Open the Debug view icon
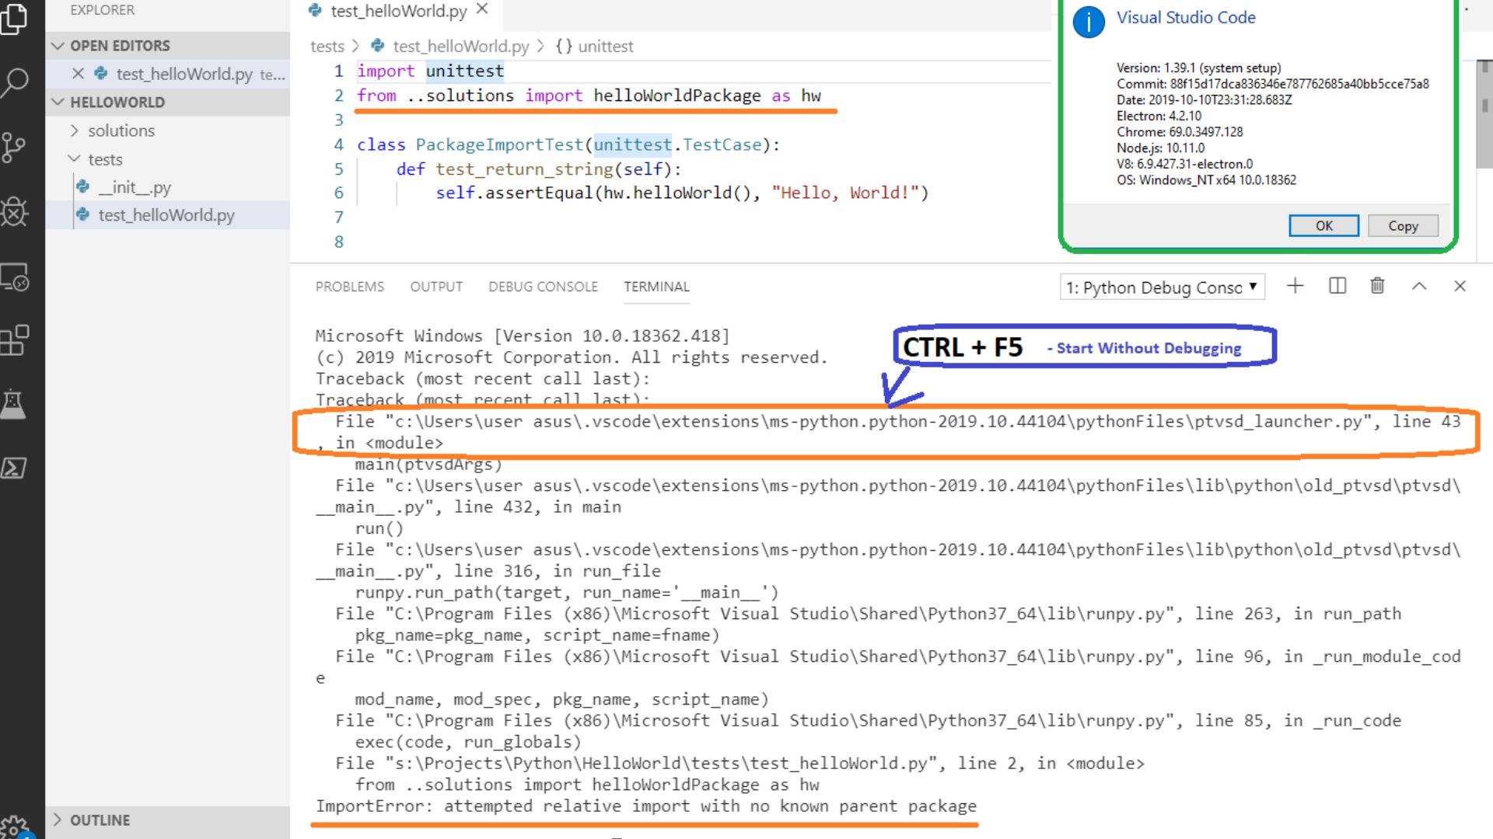Image resolution: width=1493 pixels, height=839 pixels. point(14,211)
